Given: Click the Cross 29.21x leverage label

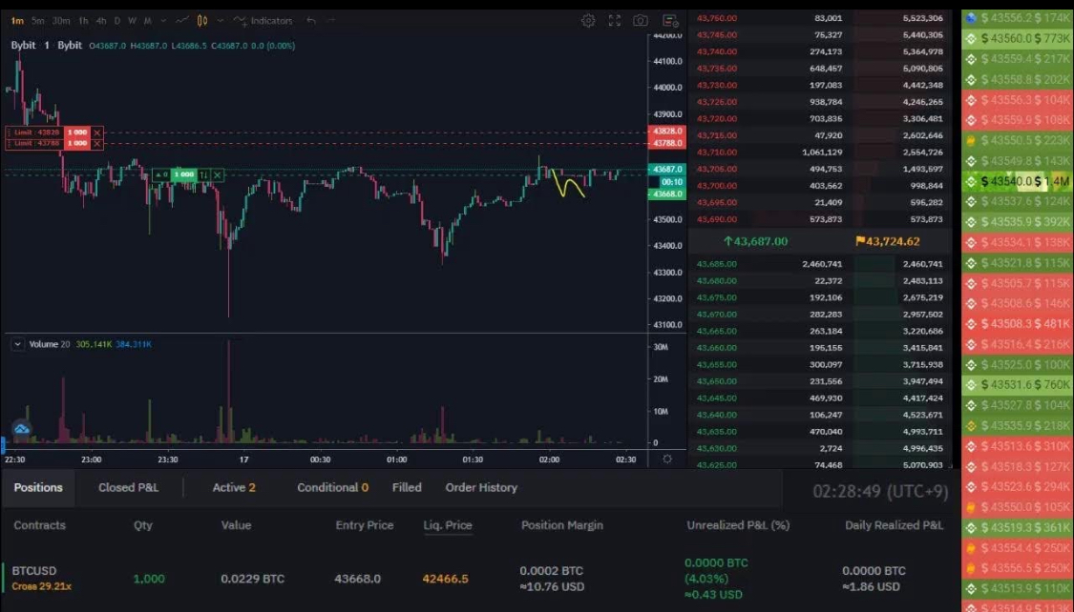Looking at the screenshot, I should pos(42,586).
